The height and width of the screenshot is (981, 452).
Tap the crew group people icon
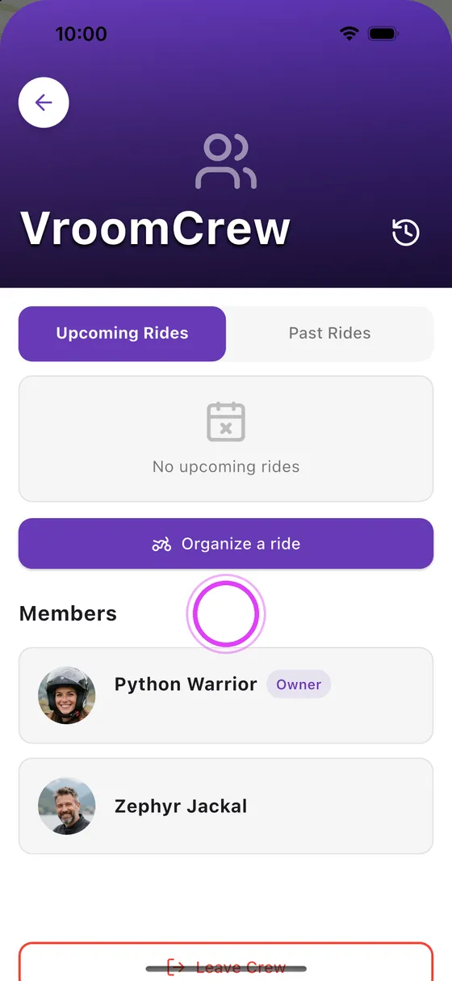[226, 162]
